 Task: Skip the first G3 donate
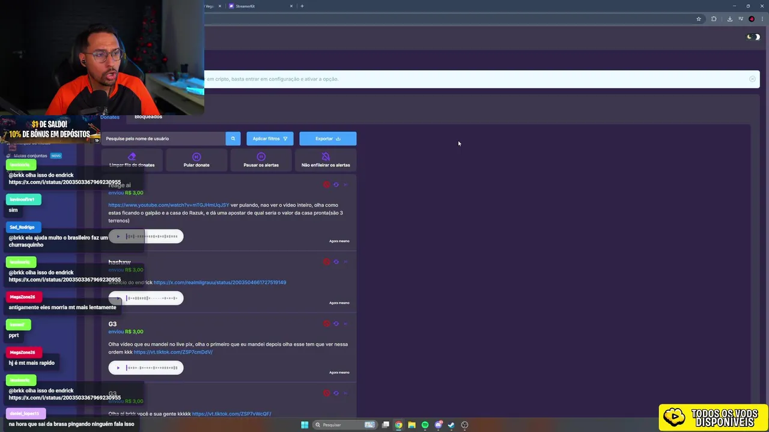tap(345, 324)
